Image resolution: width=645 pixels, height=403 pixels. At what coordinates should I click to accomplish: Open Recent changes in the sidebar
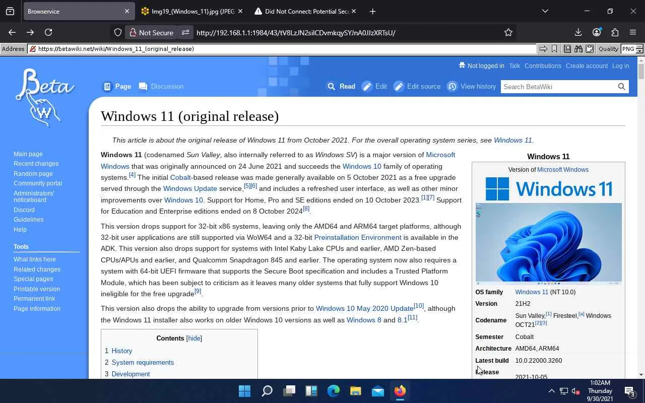pyautogui.click(x=36, y=164)
